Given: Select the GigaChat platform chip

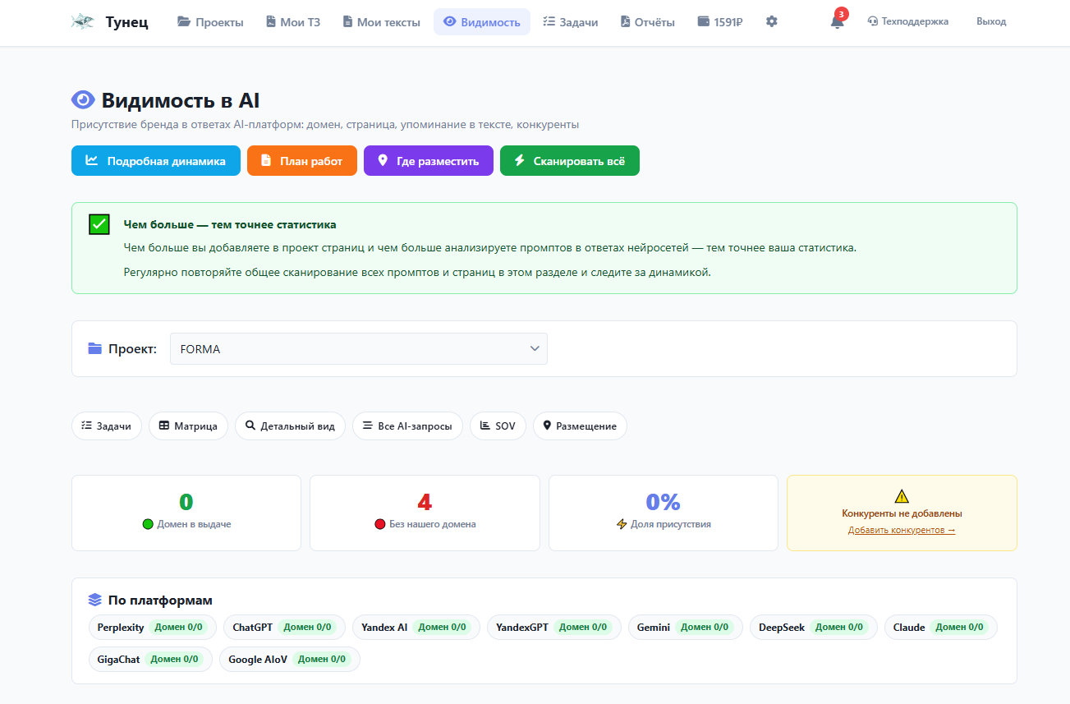Looking at the screenshot, I should 150,660.
